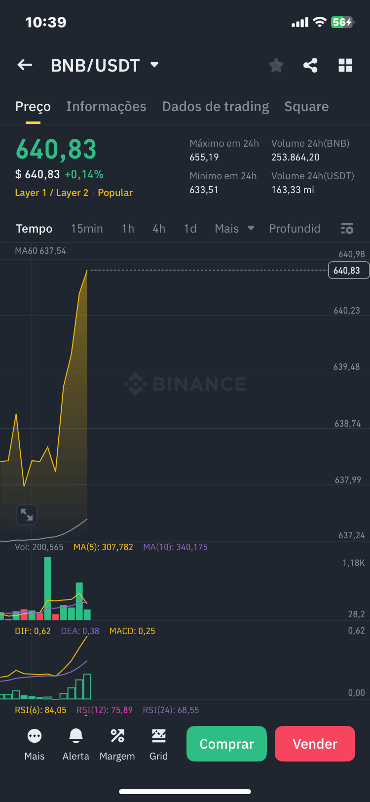Tap the 640,98 price axis label
Image resolution: width=370 pixels, height=802 pixels.
[352, 254]
